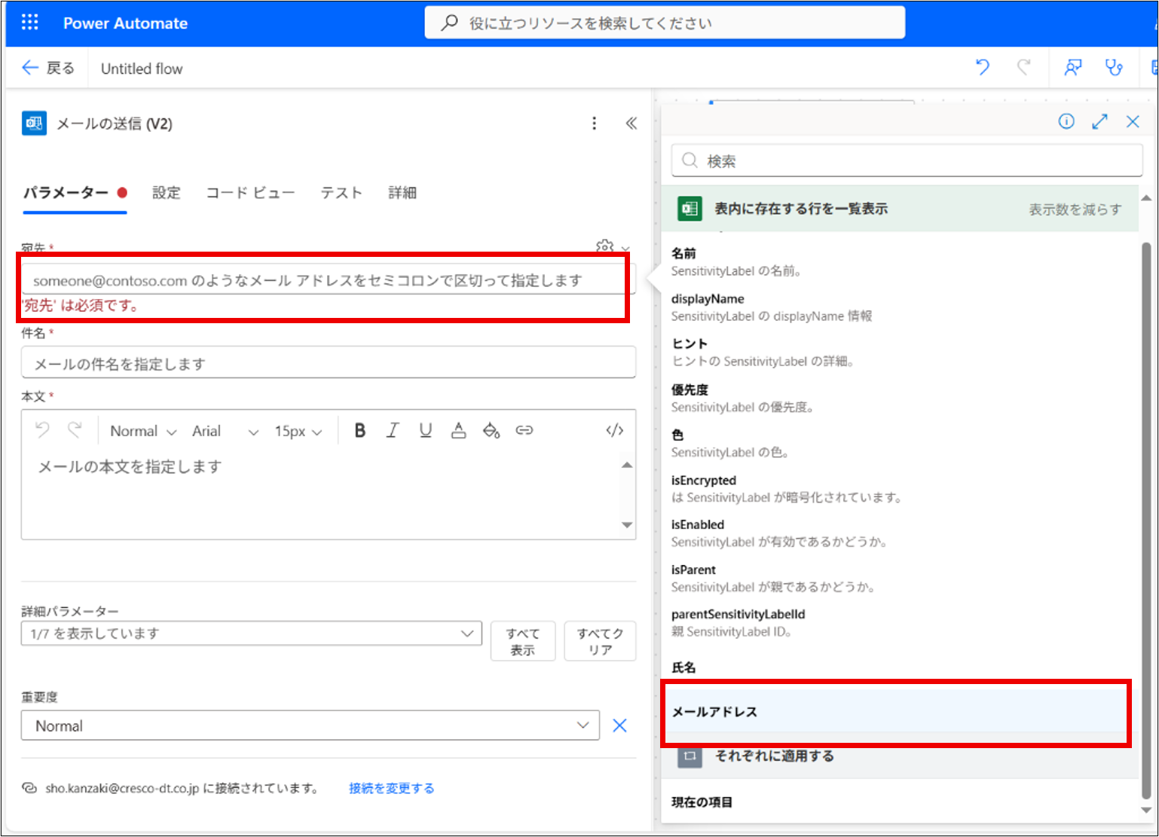Click the 接続を変更する link

[x=391, y=788]
